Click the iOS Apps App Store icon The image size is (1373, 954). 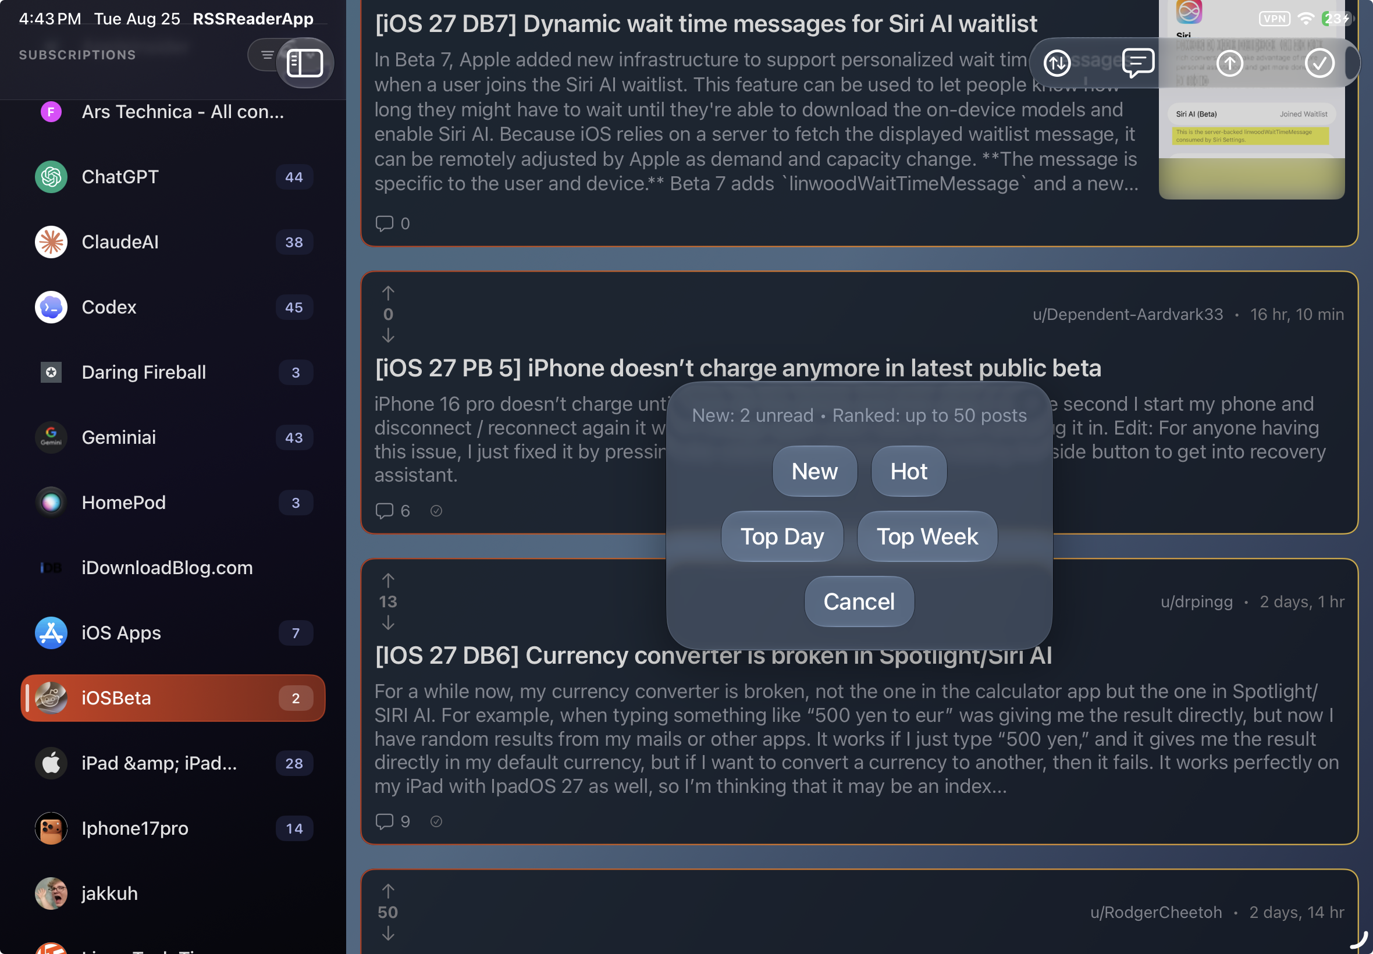tap(51, 633)
